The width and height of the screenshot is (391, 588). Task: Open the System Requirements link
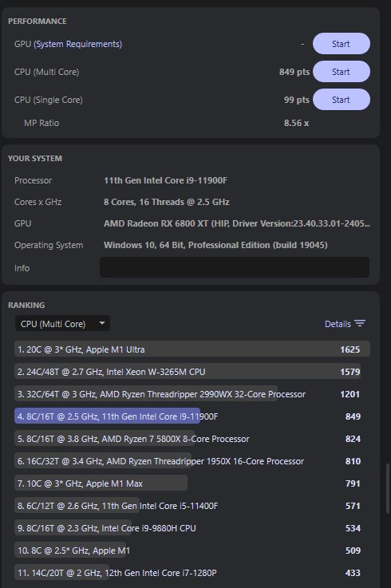click(x=77, y=44)
